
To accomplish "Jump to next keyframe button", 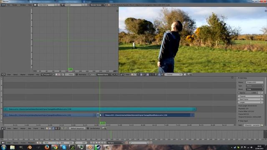I will (102, 142).
